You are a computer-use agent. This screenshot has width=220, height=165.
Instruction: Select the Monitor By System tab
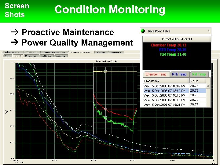pos(81,52)
